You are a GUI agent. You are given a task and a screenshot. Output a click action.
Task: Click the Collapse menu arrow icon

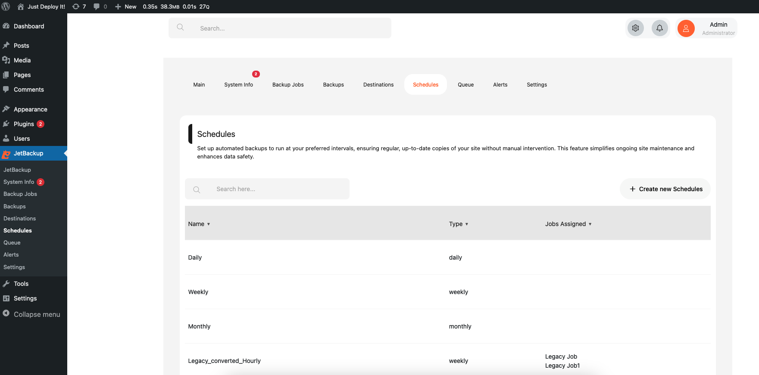click(6, 313)
